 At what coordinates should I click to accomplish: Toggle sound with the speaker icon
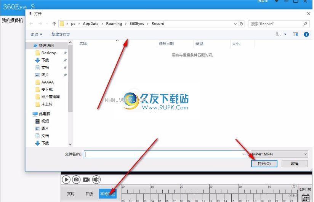[x=96, y=180]
